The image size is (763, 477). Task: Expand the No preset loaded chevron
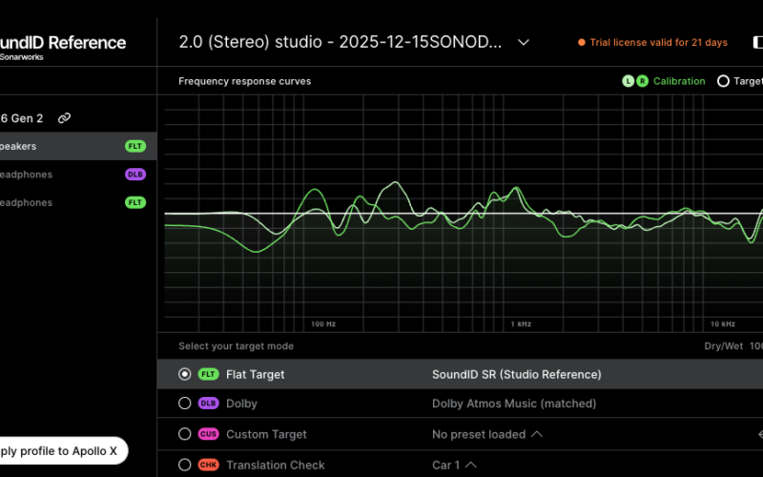pos(537,434)
